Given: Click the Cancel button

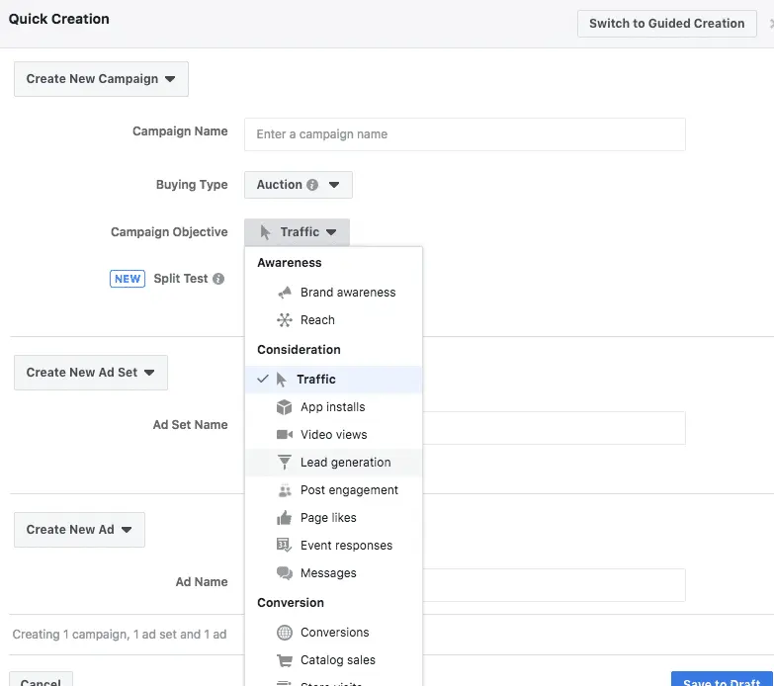Looking at the screenshot, I should 41,679.
